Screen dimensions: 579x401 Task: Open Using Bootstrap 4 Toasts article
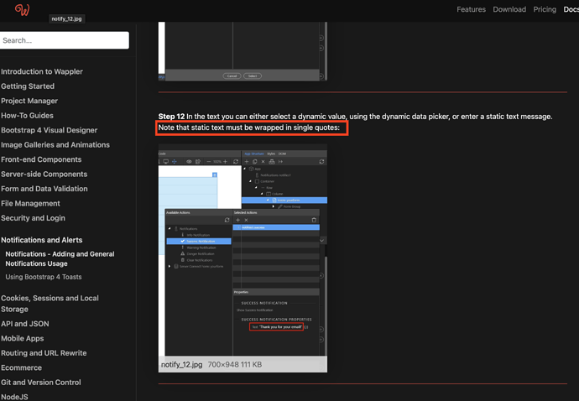tap(44, 277)
